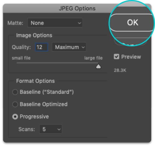Viewport: 155px width, 146px height.
Task: Toggle the Preview checkbox
Action: [116, 57]
